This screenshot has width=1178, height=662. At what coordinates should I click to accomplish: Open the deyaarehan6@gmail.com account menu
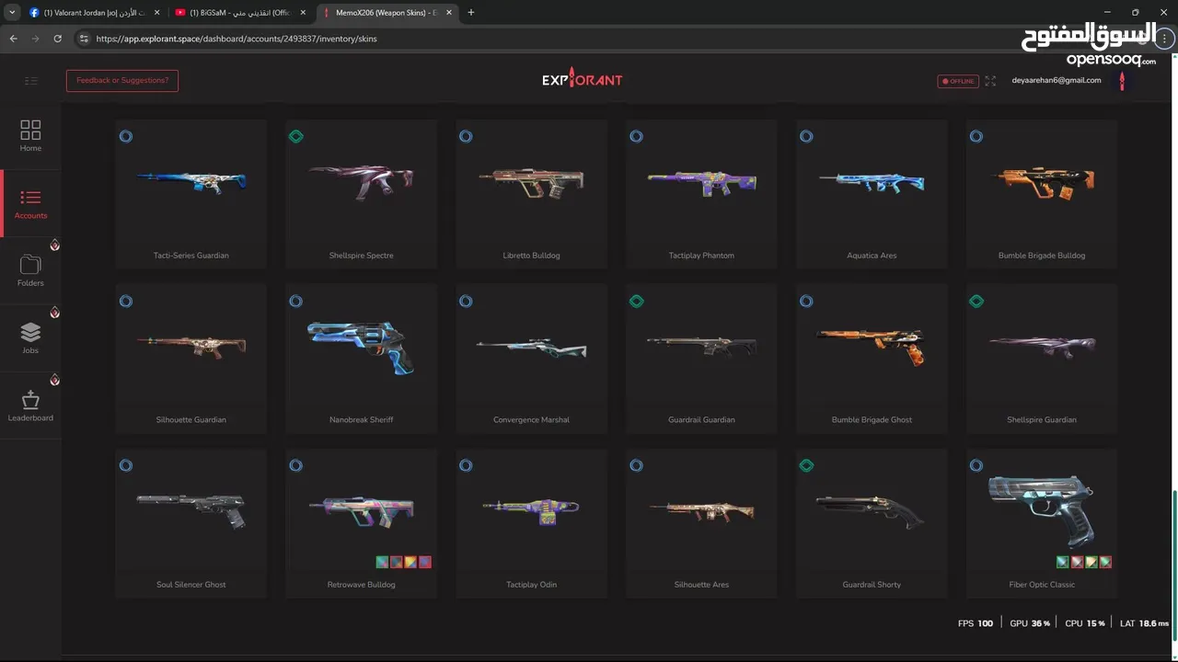click(x=1057, y=80)
